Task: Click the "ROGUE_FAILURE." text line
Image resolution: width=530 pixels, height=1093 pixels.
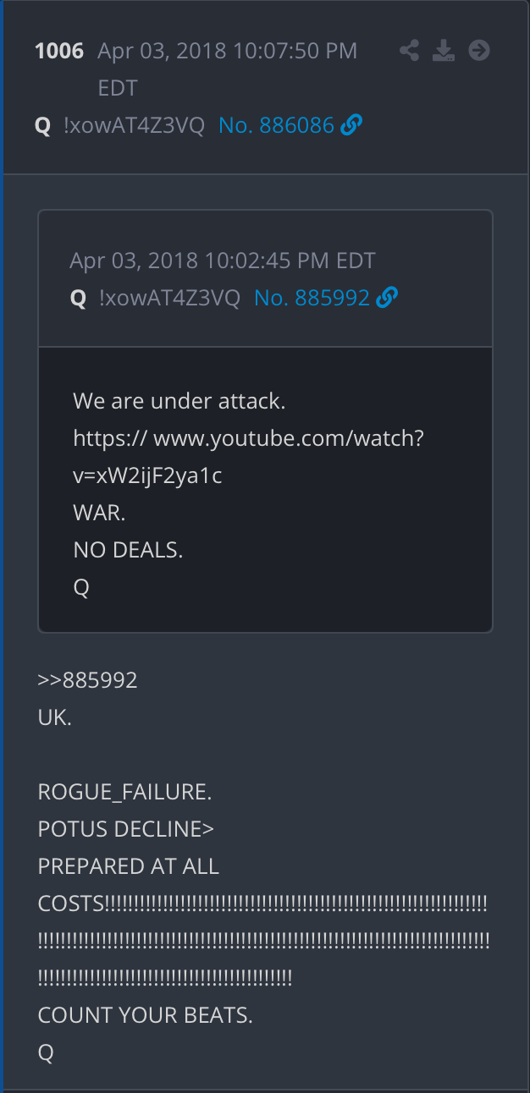Action: click(x=125, y=792)
